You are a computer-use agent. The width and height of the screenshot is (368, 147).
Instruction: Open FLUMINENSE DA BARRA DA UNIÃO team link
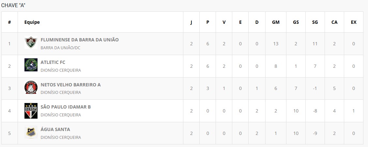point(80,40)
